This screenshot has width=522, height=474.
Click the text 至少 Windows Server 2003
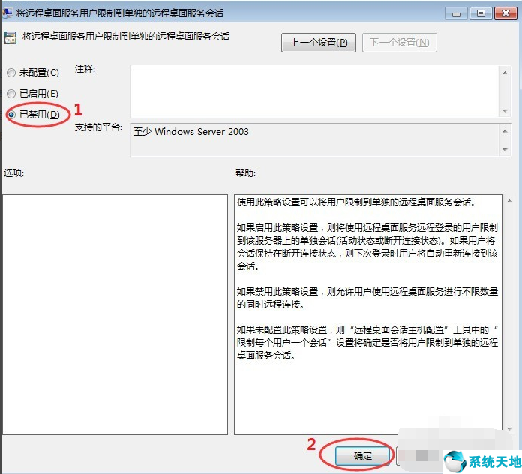[191, 132]
